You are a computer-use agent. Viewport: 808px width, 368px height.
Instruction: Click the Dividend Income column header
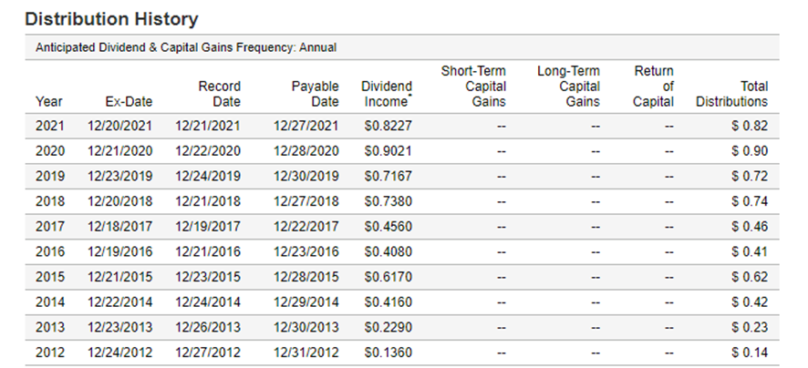(x=387, y=94)
